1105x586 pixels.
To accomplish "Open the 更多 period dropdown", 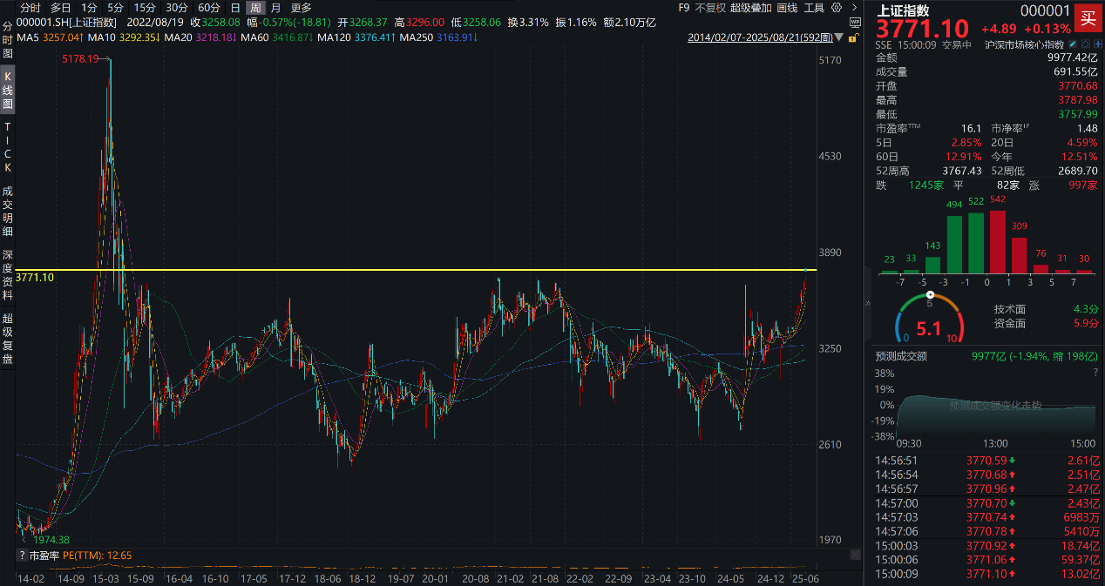I will (301, 8).
